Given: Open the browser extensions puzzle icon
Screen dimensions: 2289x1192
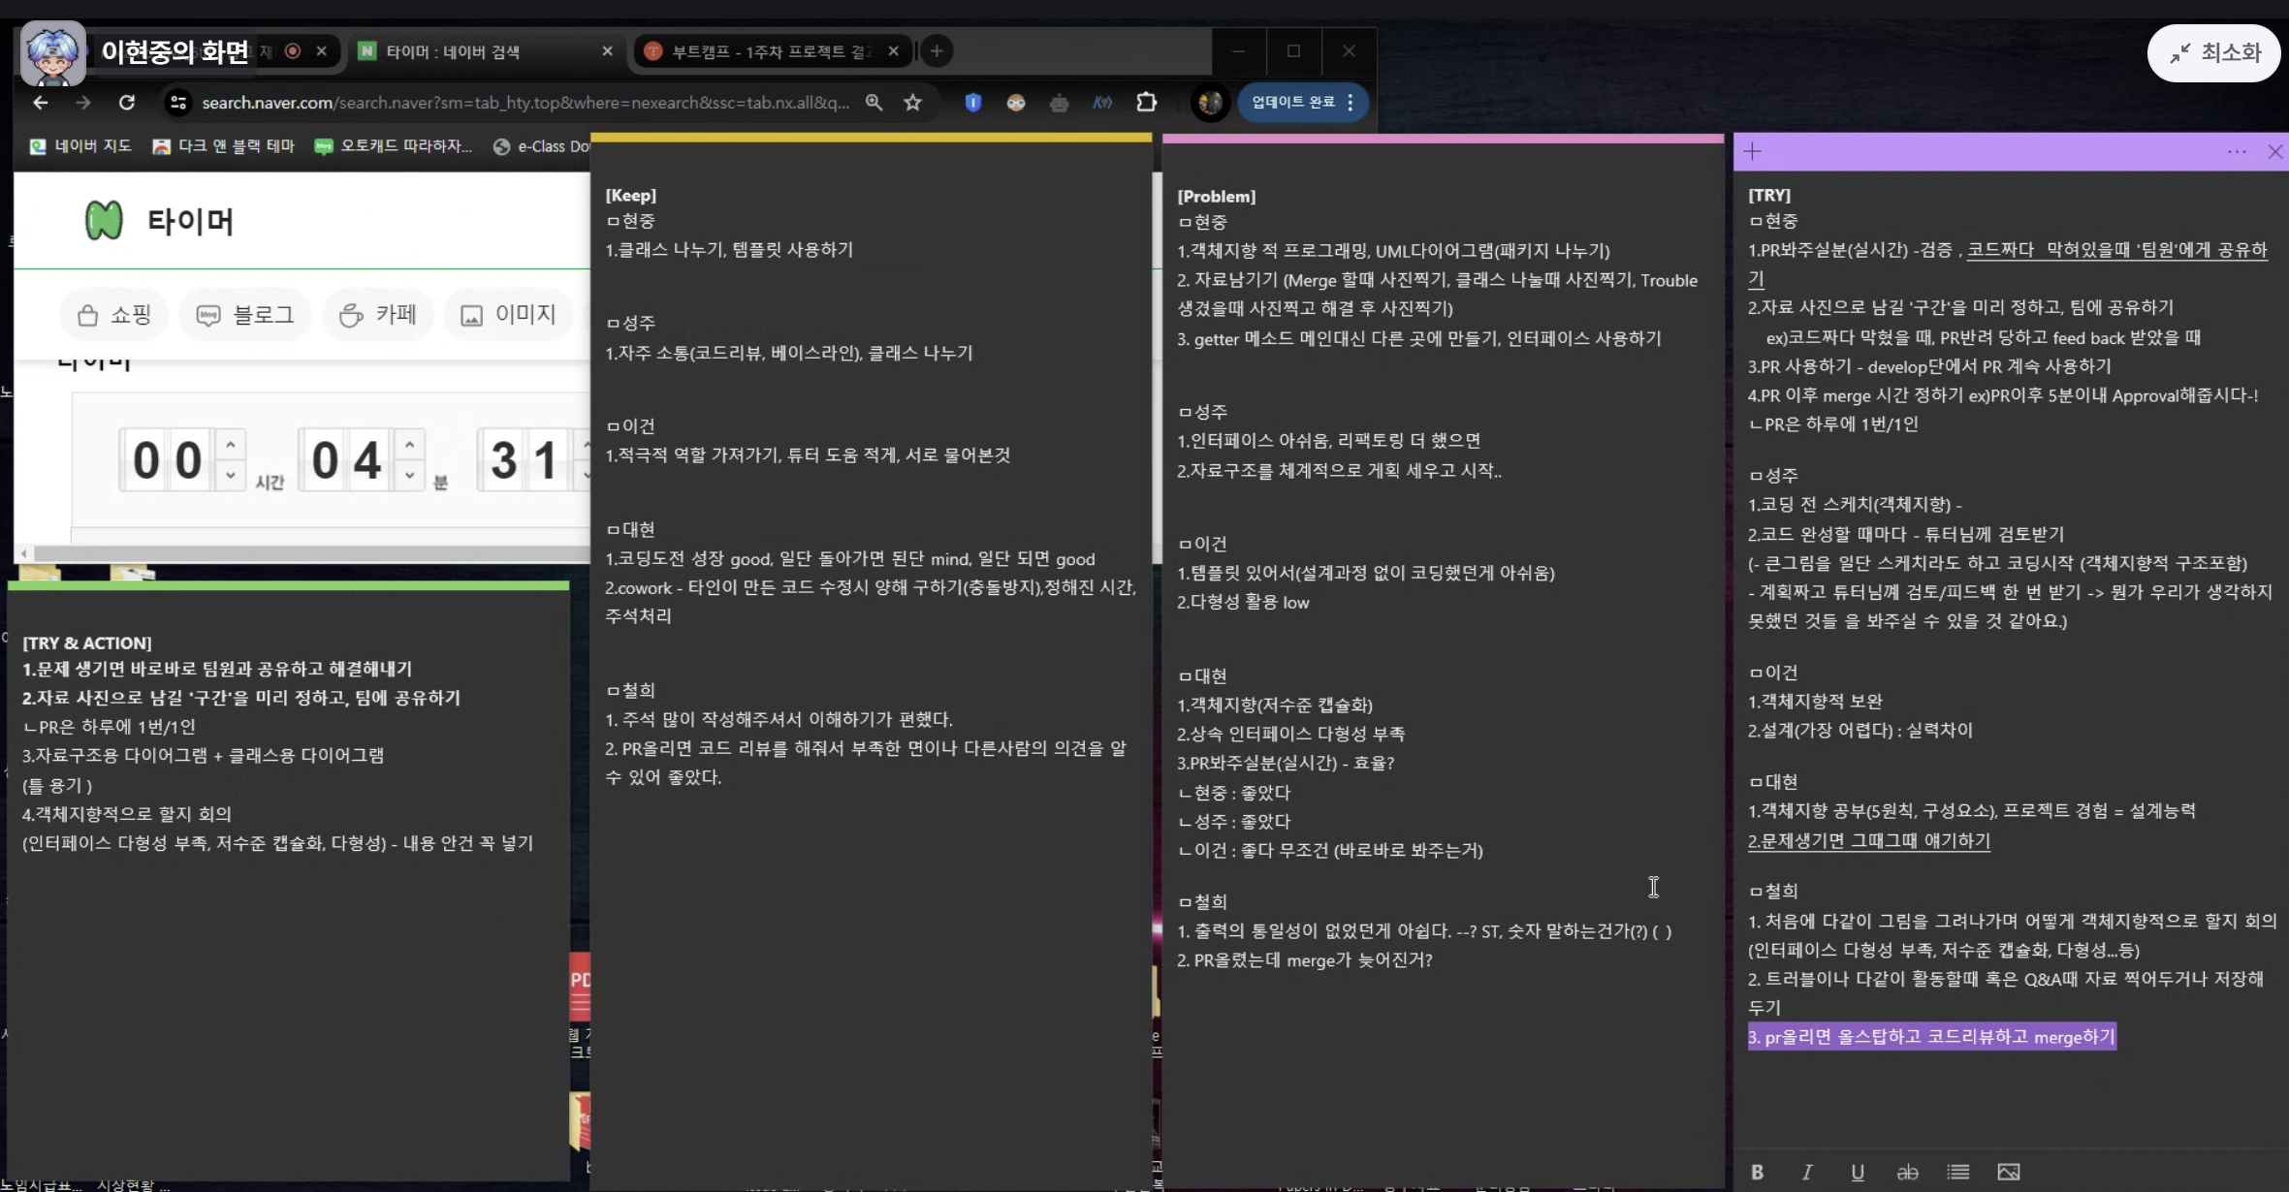Looking at the screenshot, I should (1147, 103).
